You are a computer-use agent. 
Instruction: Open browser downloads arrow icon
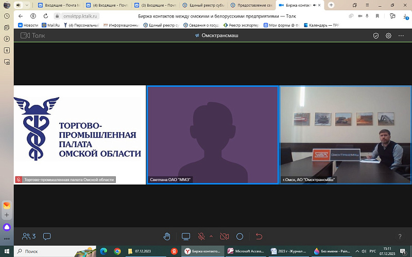(405, 16)
